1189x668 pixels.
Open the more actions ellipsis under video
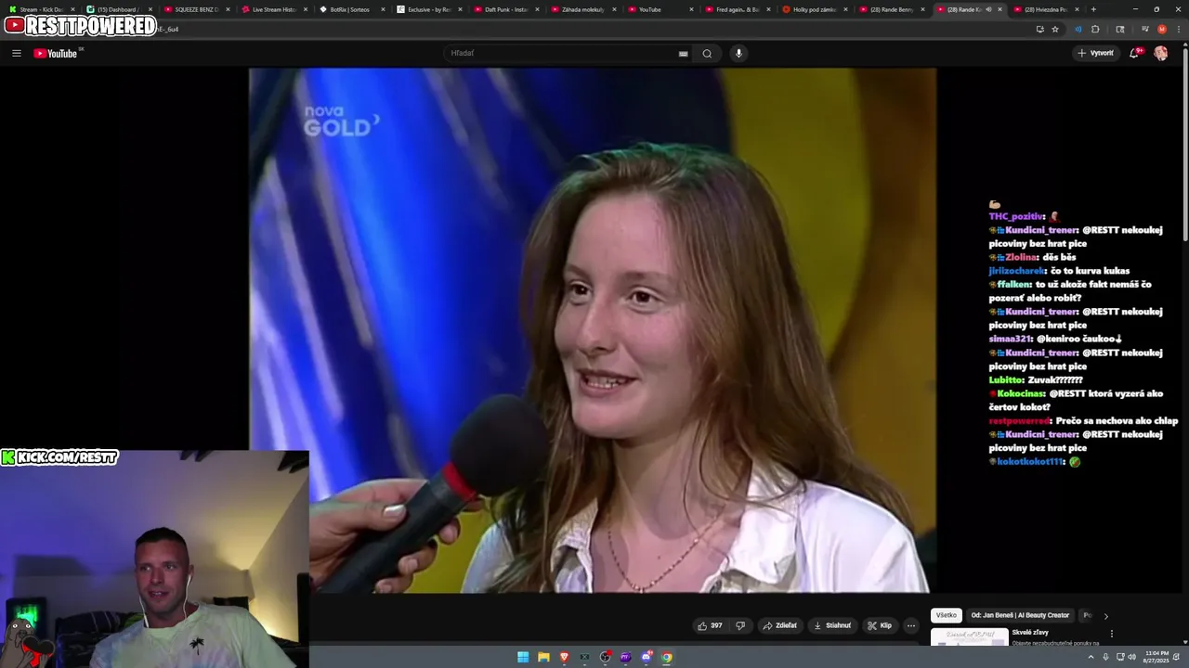pyautogui.click(x=911, y=625)
